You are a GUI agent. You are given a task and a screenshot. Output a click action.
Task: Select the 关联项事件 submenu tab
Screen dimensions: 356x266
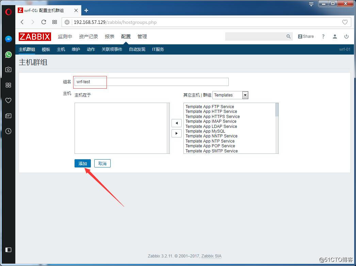(x=112, y=49)
